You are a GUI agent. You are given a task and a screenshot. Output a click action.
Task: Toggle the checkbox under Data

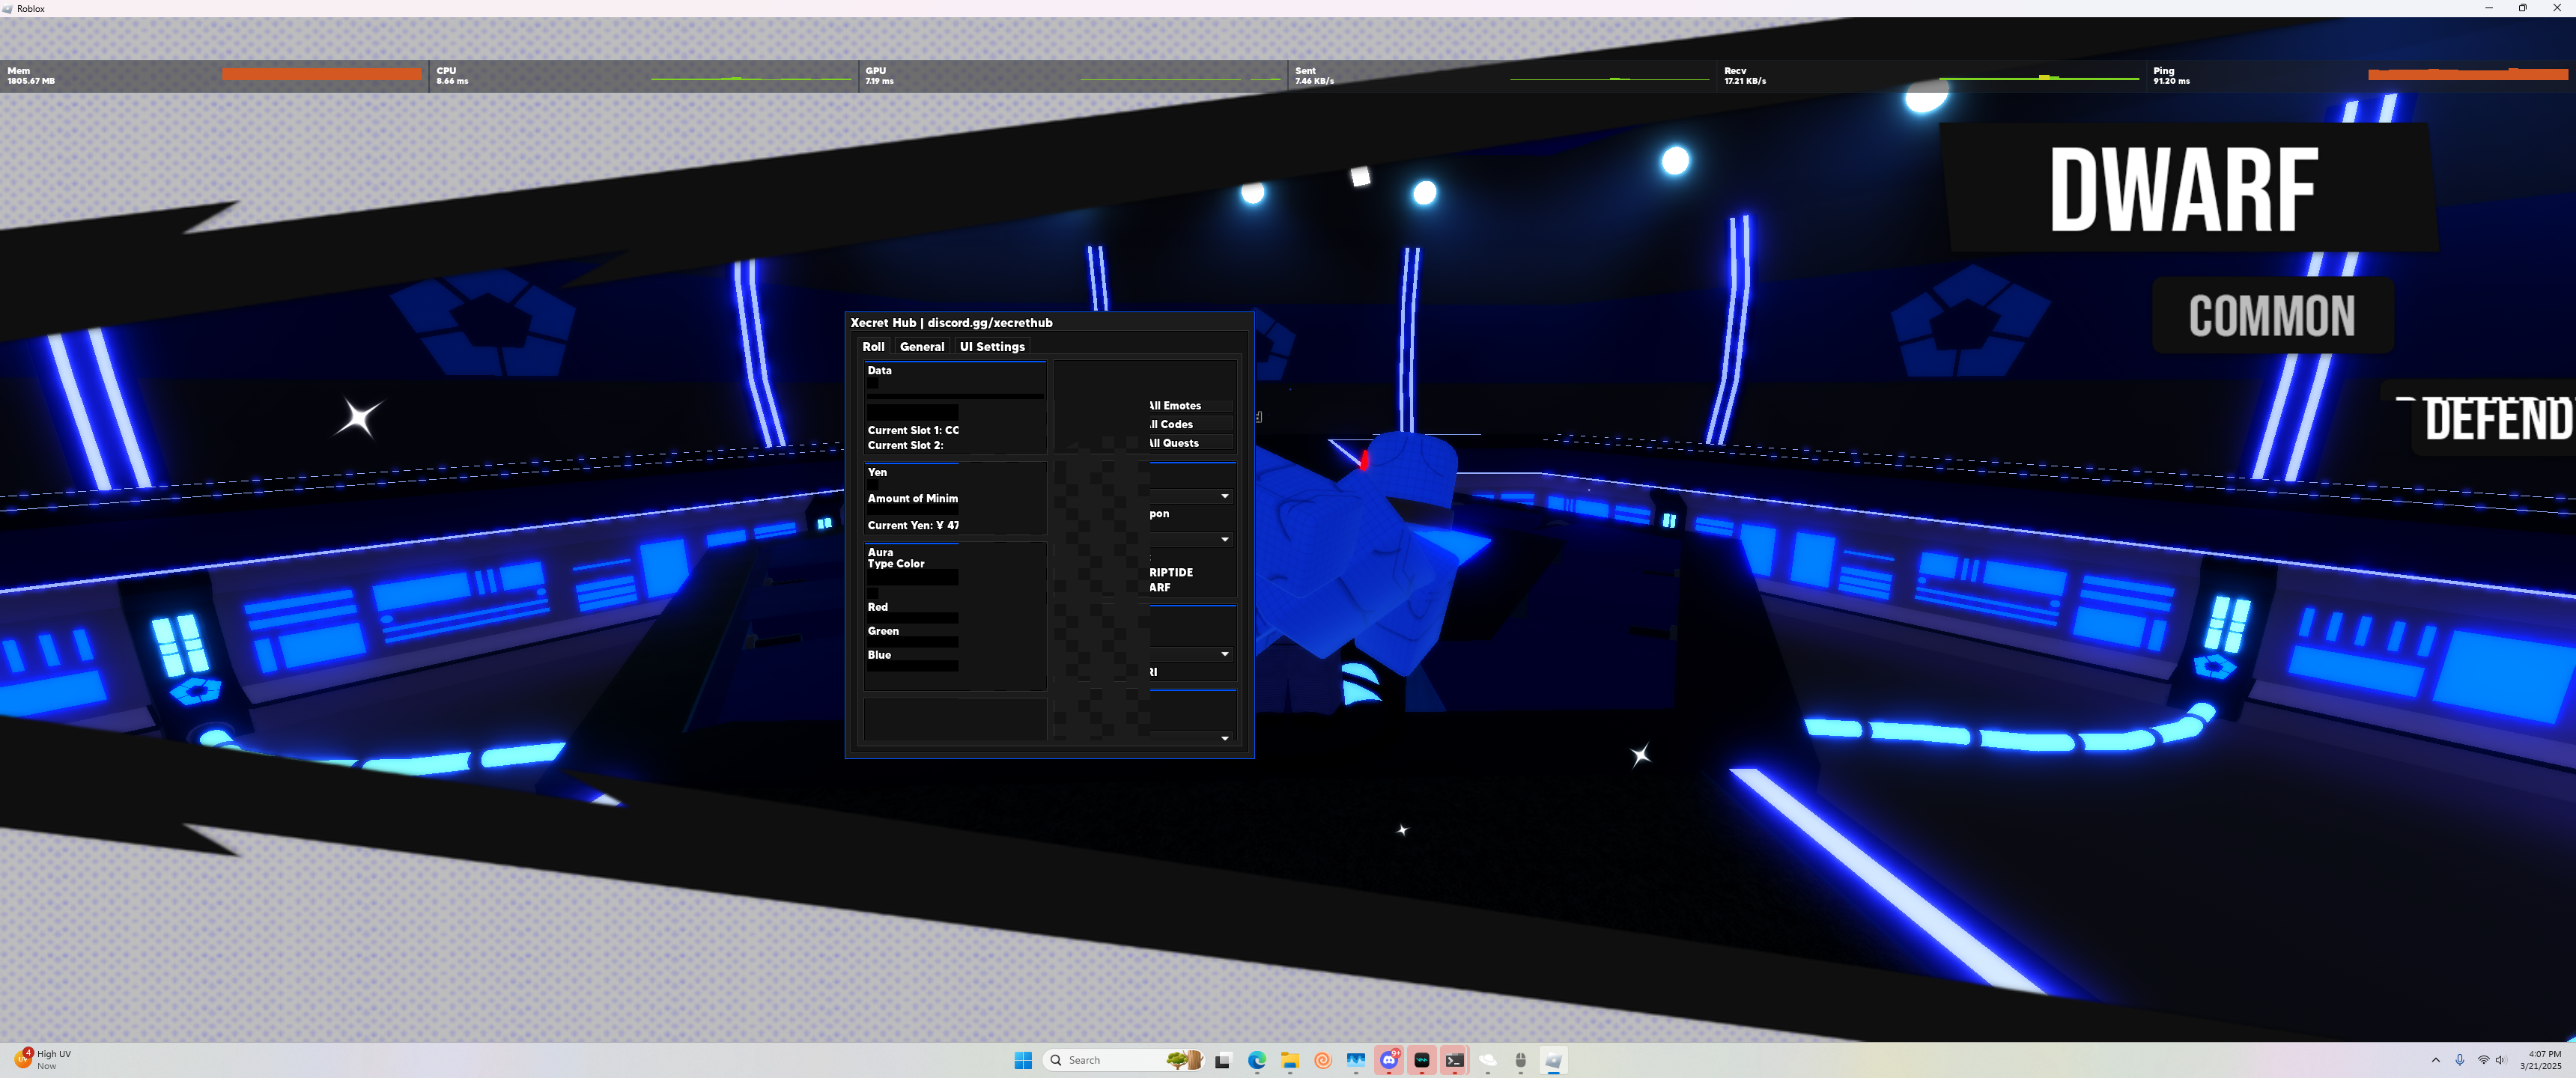click(873, 383)
